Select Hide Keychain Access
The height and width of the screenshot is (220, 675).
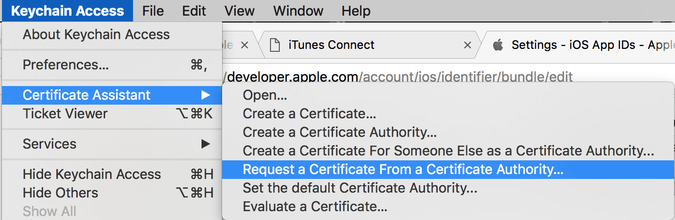112,175
